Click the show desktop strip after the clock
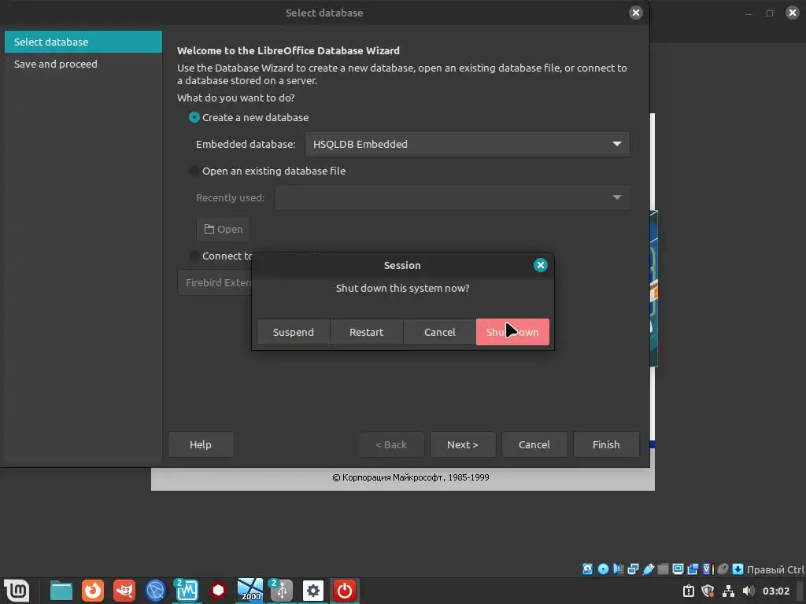Image resolution: width=806 pixels, height=604 pixels. [x=800, y=591]
